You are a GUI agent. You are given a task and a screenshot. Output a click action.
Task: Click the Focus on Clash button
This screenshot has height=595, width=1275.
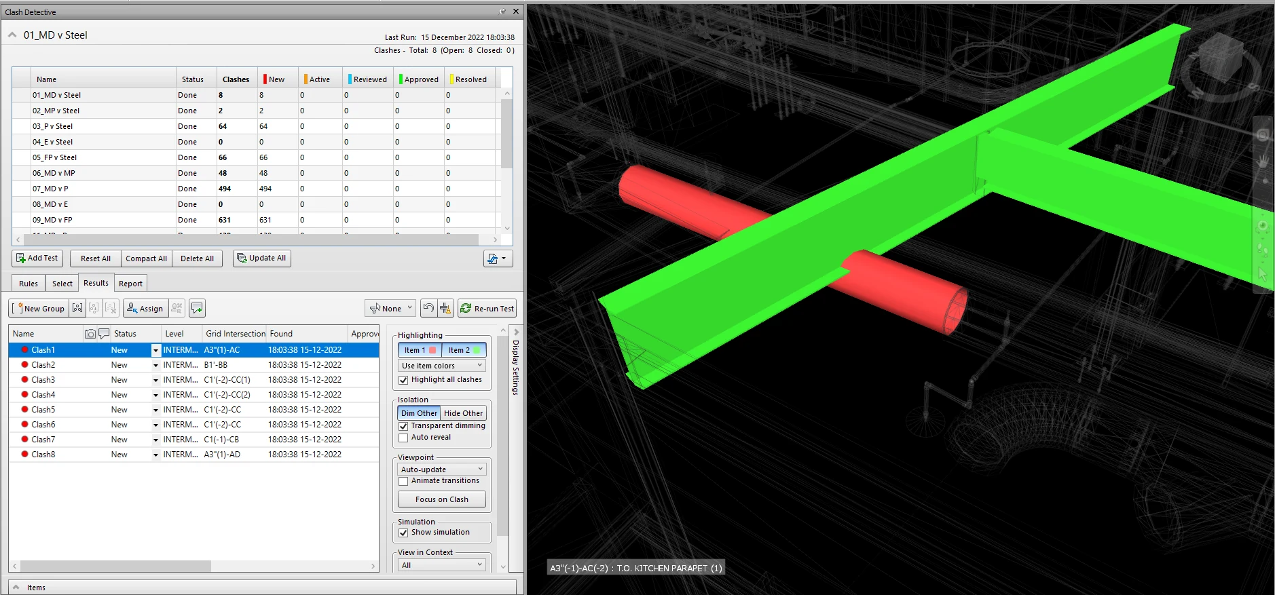coord(442,499)
